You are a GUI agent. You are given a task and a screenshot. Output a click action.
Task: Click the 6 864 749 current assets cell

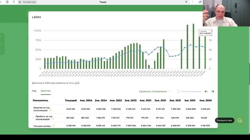point(146,126)
